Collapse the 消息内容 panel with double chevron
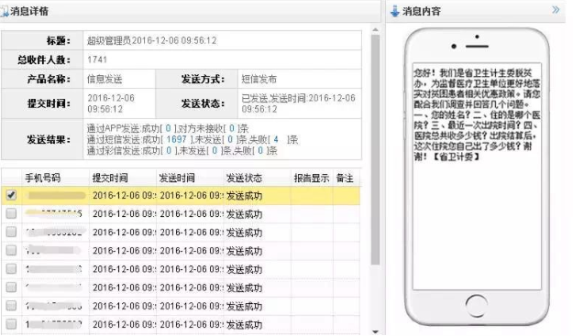This screenshot has height=336, width=573. click(x=556, y=10)
